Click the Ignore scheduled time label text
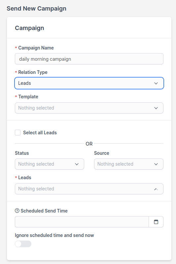This screenshot has width=176, height=264. point(54,235)
